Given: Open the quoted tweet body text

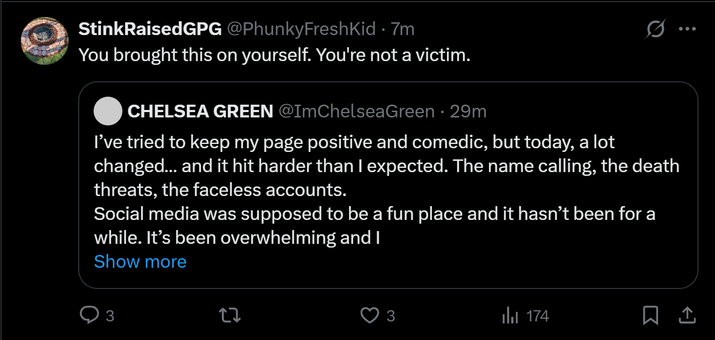Looking at the screenshot, I should 372,190.
